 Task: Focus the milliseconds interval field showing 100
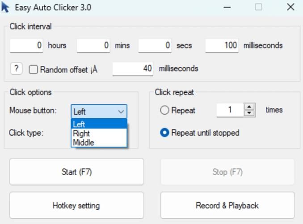pyautogui.click(x=222, y=46)
